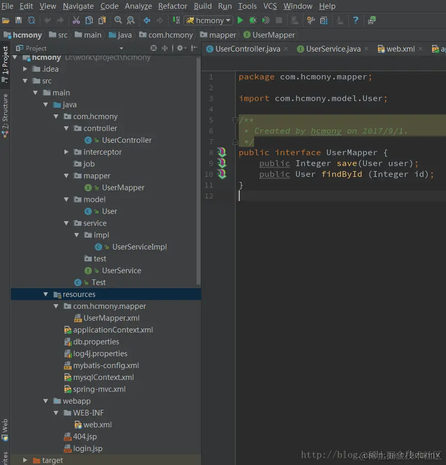Click the gutter implementation icon on line 8
The height and width of the screenshot is (465, 446).
222,153
